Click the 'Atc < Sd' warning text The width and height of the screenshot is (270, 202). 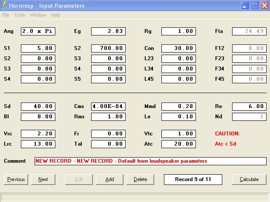click(x=226, y=143)
